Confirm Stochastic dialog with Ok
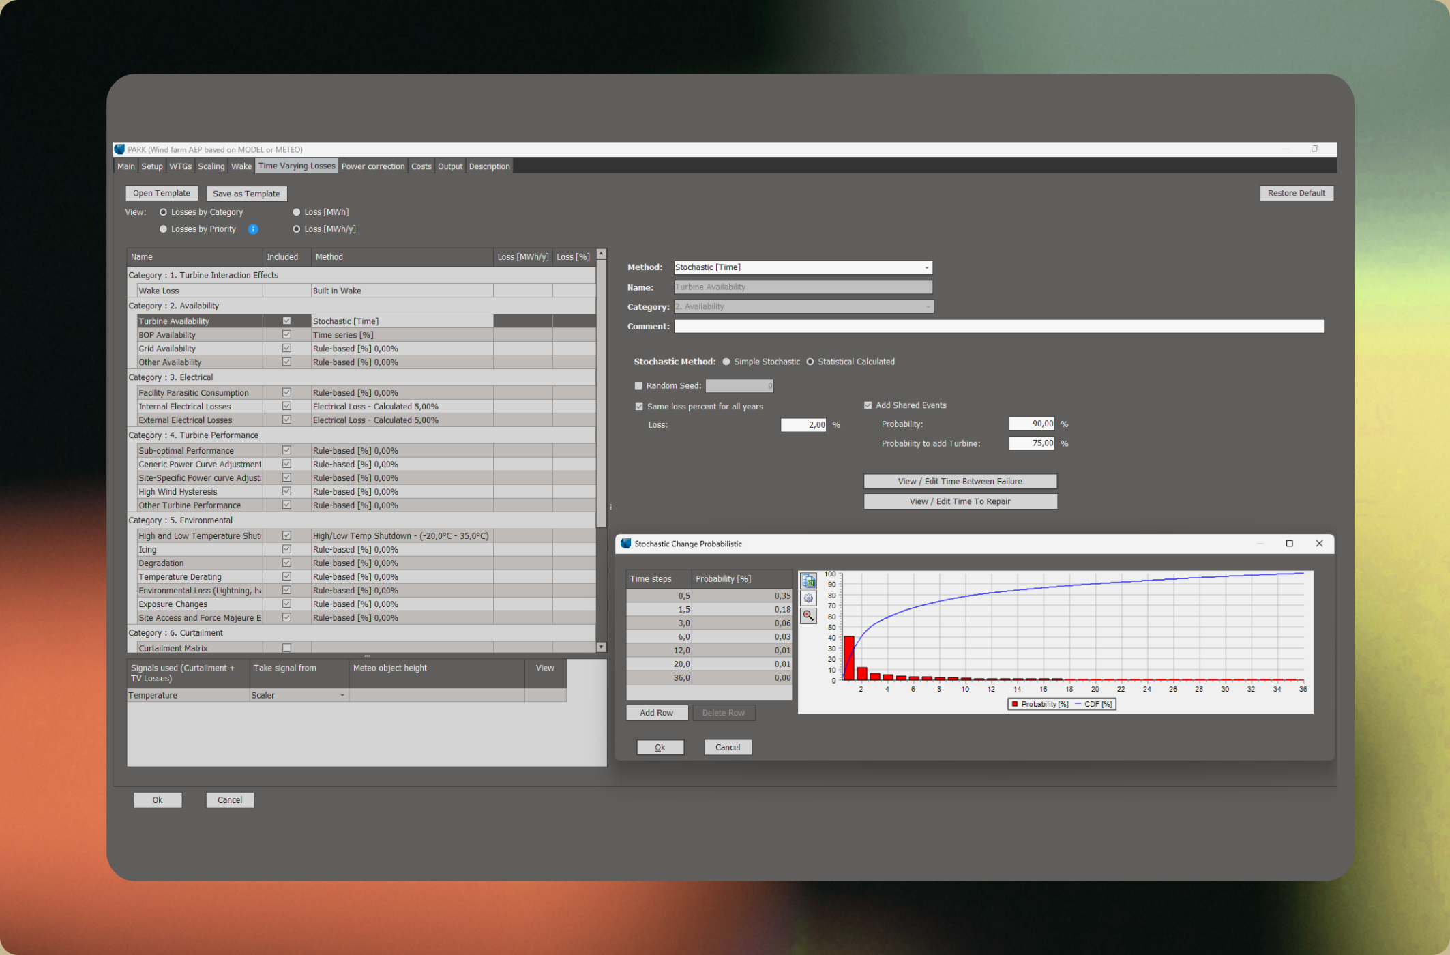Viewport: 1450px width, 955px height. point(660,747)
